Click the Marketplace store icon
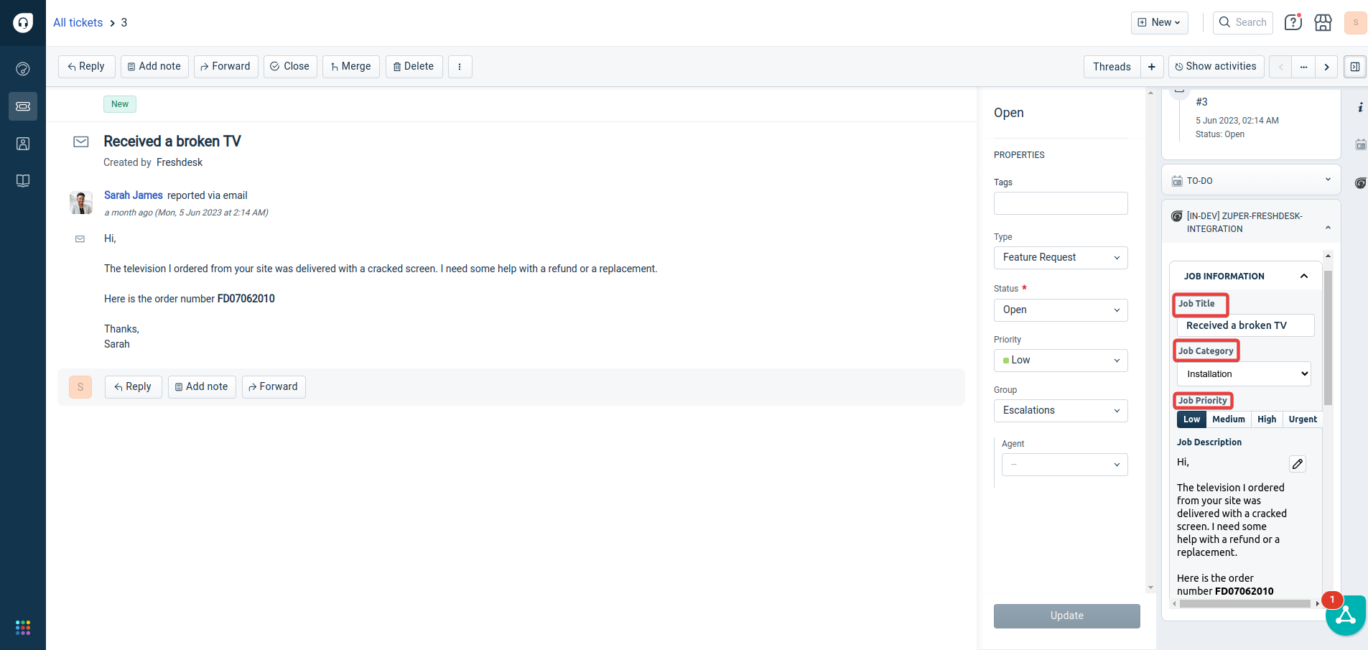 1323,23
